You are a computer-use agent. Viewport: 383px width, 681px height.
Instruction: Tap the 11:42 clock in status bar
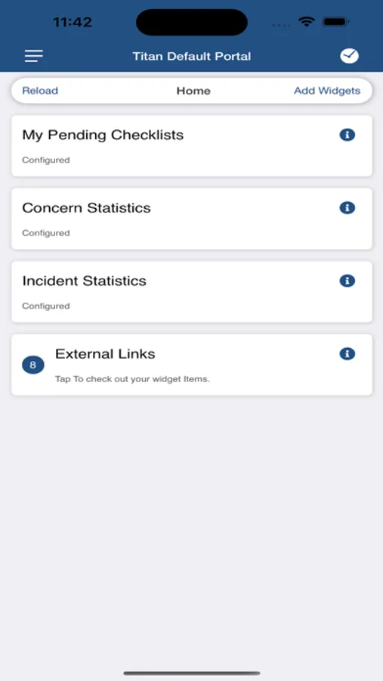73,22
